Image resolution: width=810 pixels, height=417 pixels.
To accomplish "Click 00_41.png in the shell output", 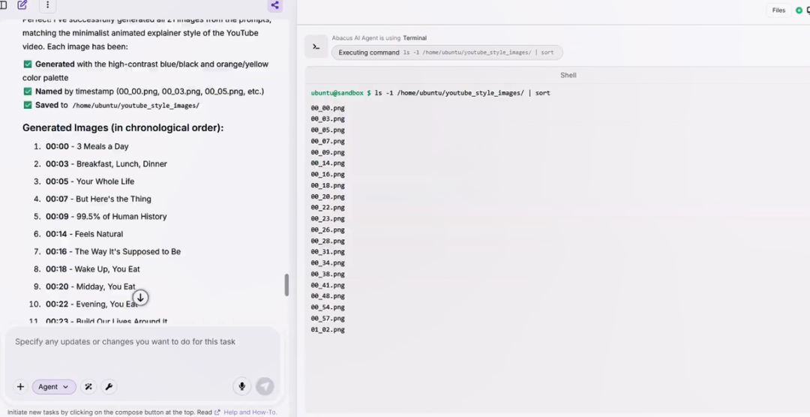I will [328, 285].
